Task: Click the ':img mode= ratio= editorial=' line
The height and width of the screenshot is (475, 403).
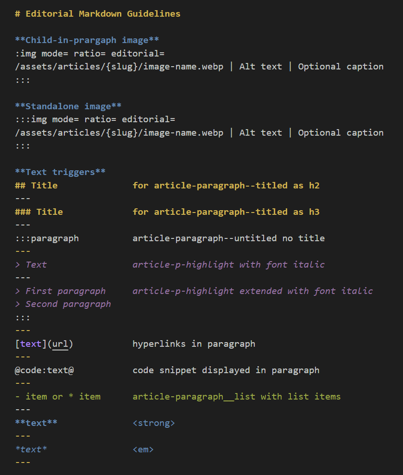Action: (x=90, y=54)
